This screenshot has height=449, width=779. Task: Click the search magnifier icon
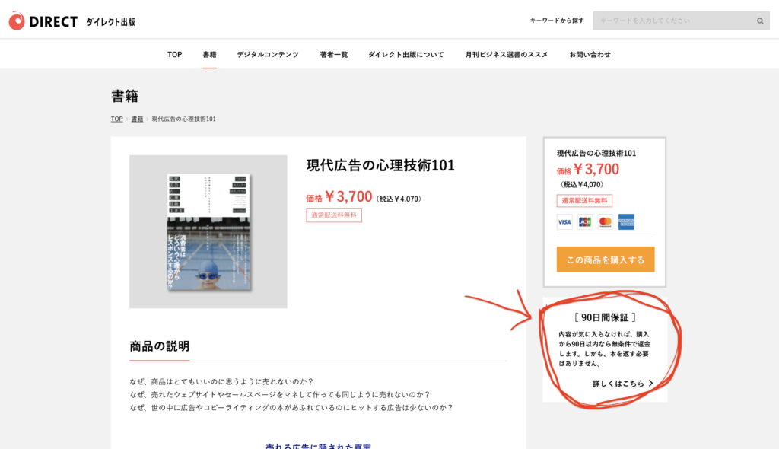pos(760,21)
